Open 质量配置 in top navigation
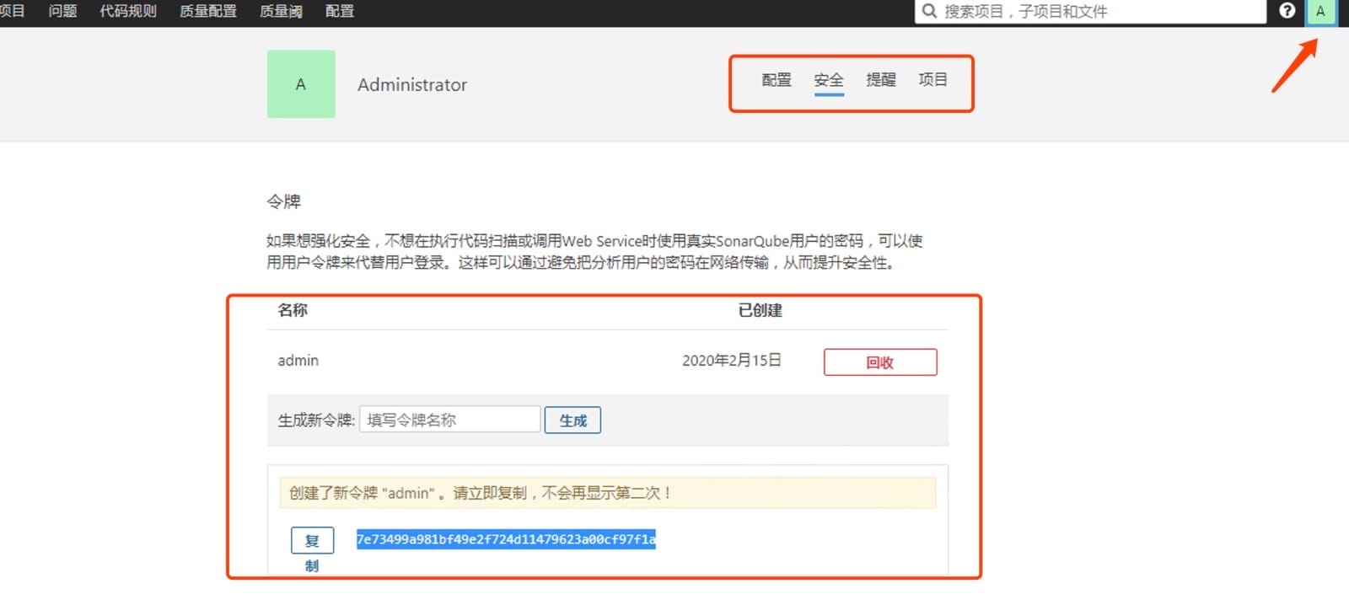 pyautogui.click(x=207, y=11)
